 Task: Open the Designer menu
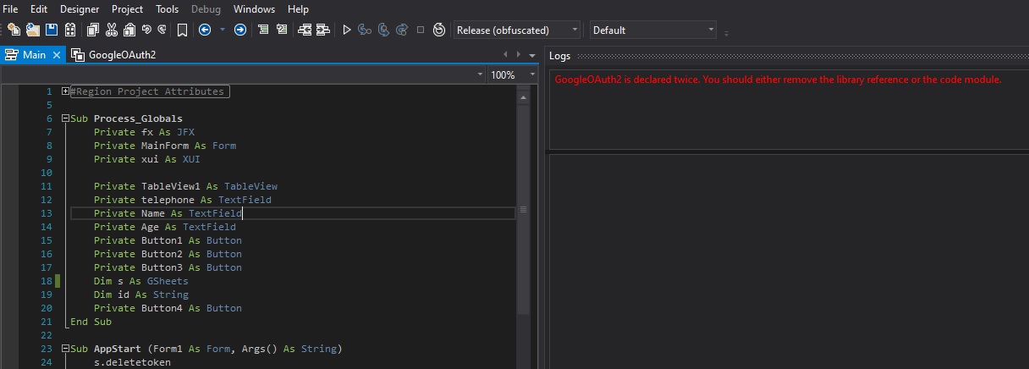click(80, 9)
